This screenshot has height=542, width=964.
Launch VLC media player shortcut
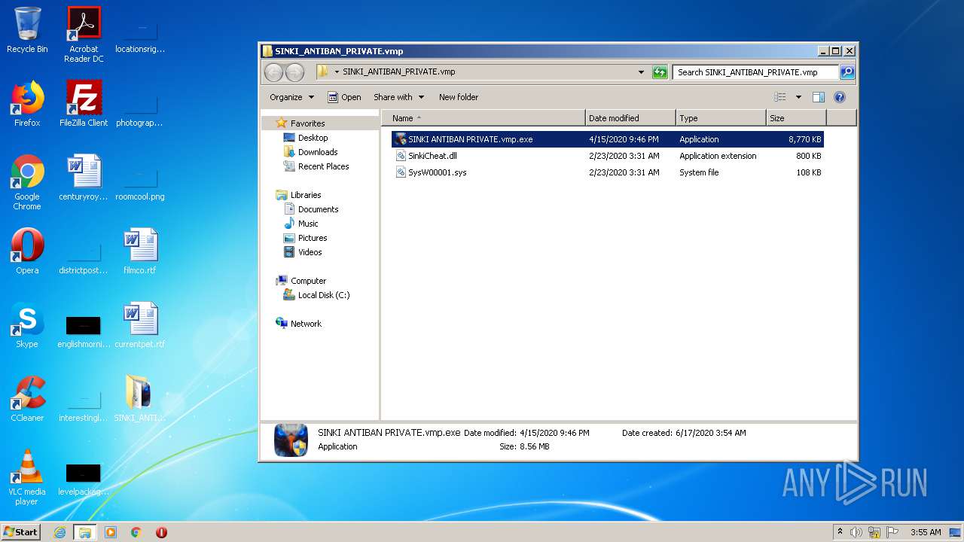tap(27, 477)
